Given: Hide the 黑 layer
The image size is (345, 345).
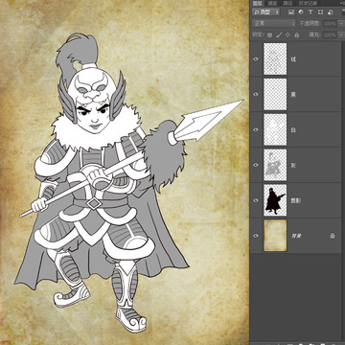Looking at the screenshot, I should 256,94.
